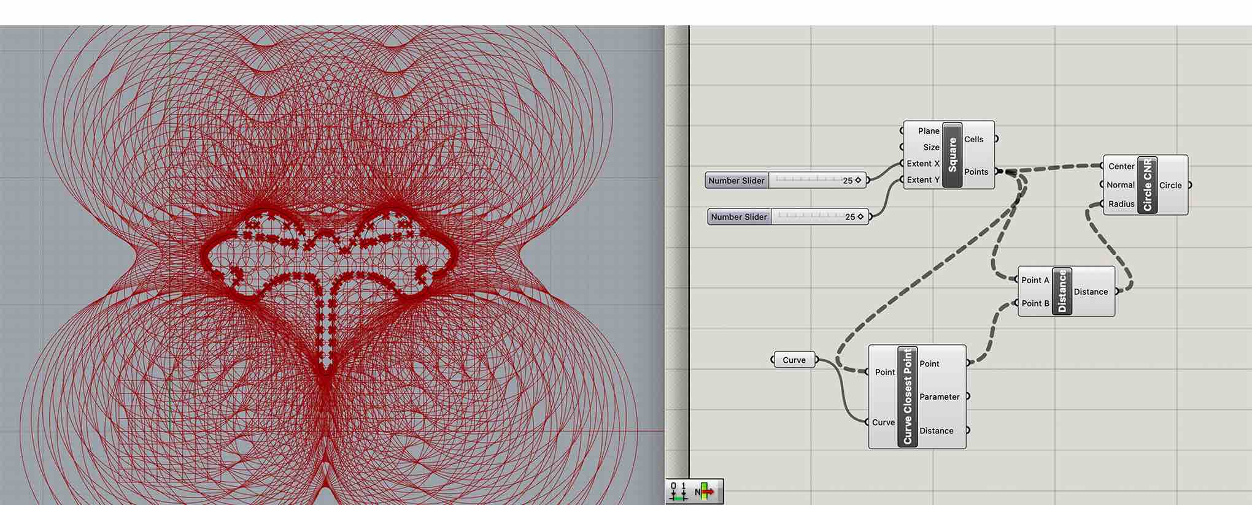This screenshot has width=1252, height=505.
Task: Click the Extent X input of Square
Action: (x=922, y=164)
